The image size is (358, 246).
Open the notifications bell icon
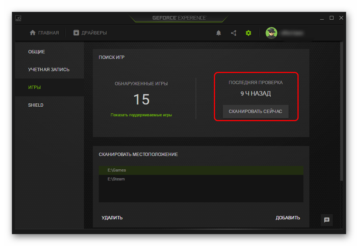coord(219,33)
